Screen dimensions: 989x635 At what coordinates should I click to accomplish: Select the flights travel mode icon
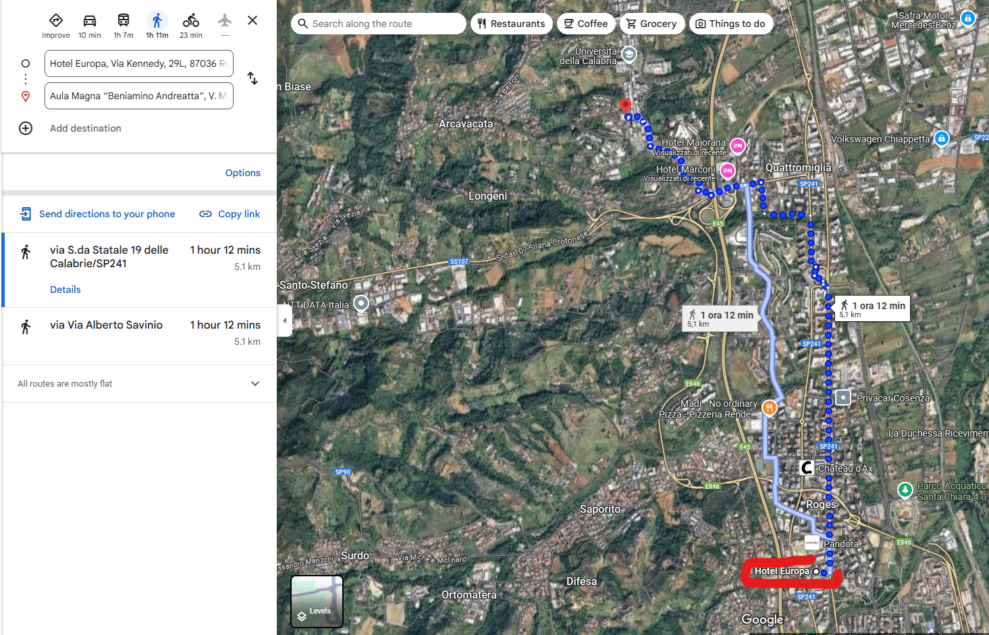click(x=225, y=21)
